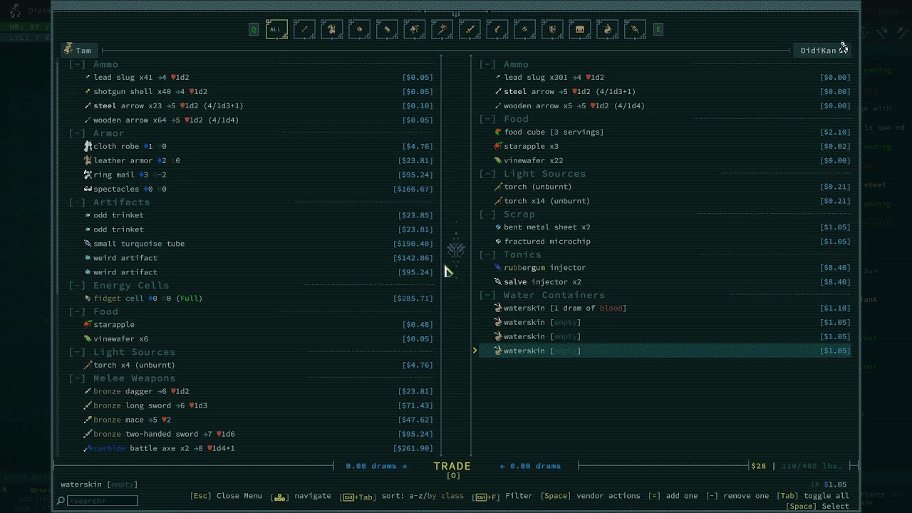912x513 pixels.
Task: Click the salve injector item icon
Action: (x=498, y=282)
